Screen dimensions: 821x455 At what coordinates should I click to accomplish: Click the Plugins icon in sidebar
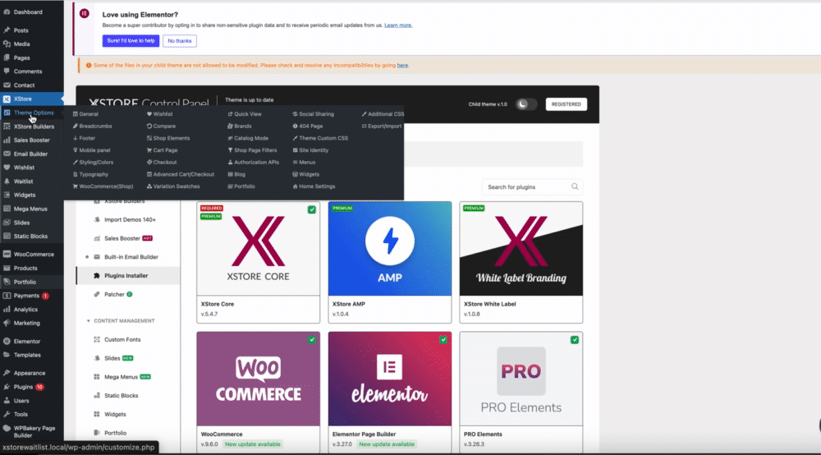click(x=7, y=386)
